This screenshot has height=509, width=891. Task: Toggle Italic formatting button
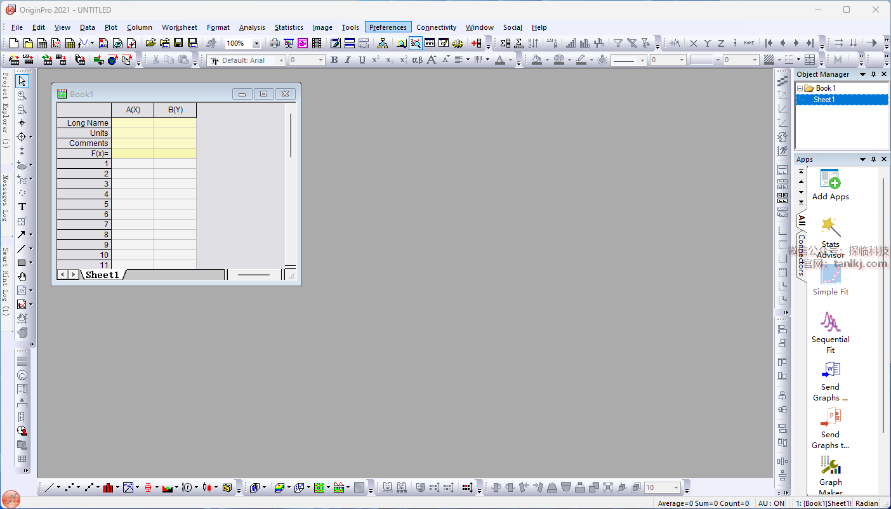(x=348, y=60)
